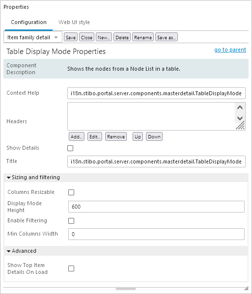
Task: Click the Headers list scroll-down arrow
Action: click(x=240, y=118)
